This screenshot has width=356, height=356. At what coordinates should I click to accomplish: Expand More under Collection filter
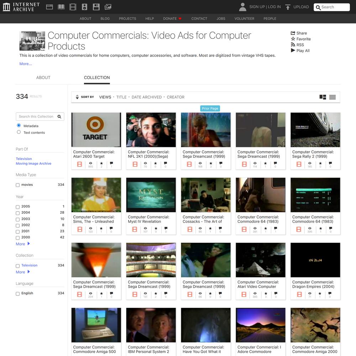[x=23, y=272]
